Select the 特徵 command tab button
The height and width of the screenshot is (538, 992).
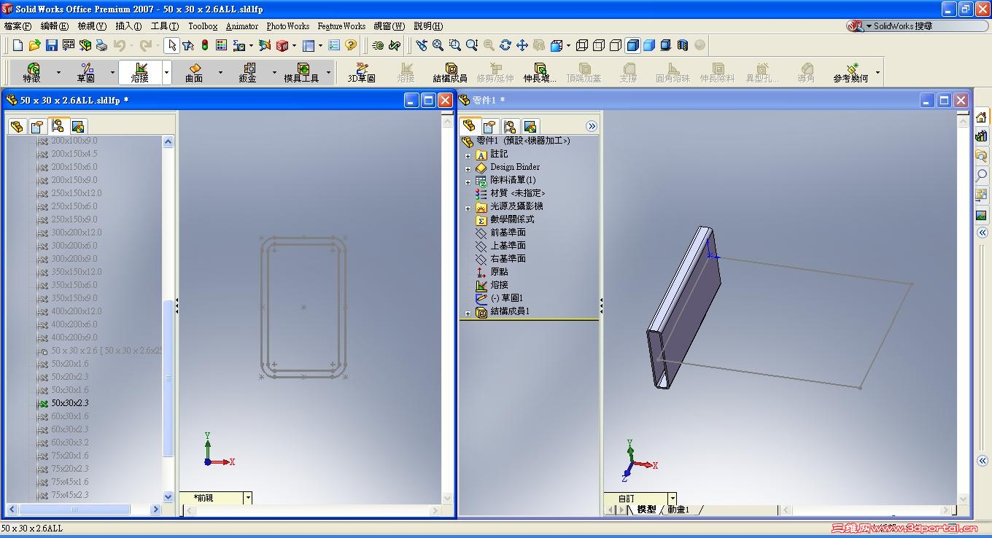32,73
